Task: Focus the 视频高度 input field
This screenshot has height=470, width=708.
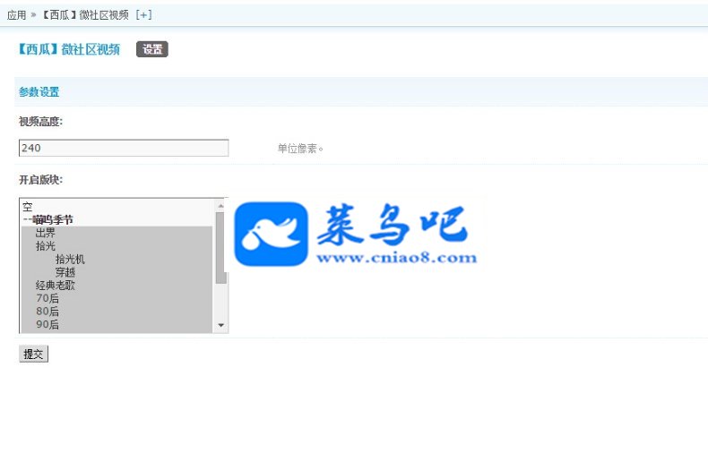Action: (124, 148)
